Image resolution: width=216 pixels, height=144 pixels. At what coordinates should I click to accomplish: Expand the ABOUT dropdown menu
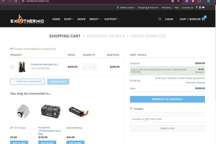[95, 19]
